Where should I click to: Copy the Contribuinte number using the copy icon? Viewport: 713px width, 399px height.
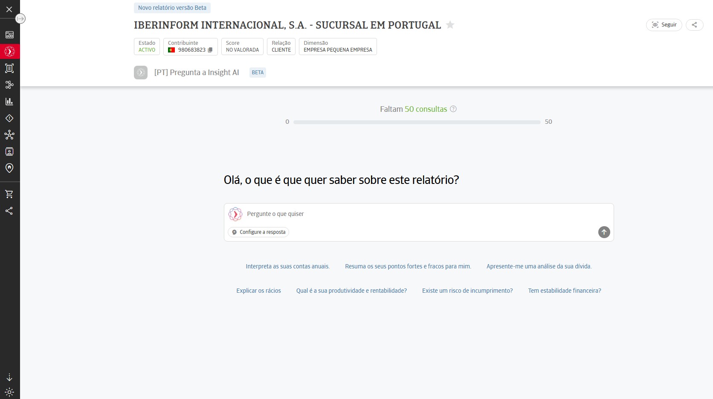(x=210, y=50)
